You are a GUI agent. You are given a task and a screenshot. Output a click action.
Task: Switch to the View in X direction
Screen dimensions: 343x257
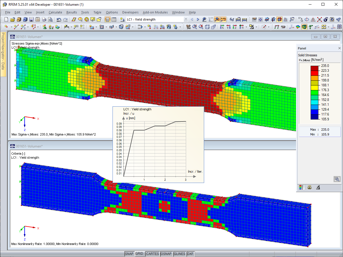click(x=222, y=27)
